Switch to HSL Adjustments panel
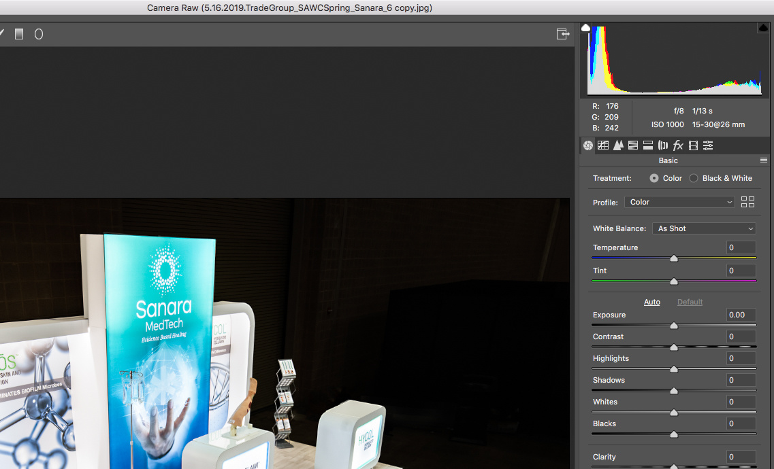774x469 pixels. point(633,145)
